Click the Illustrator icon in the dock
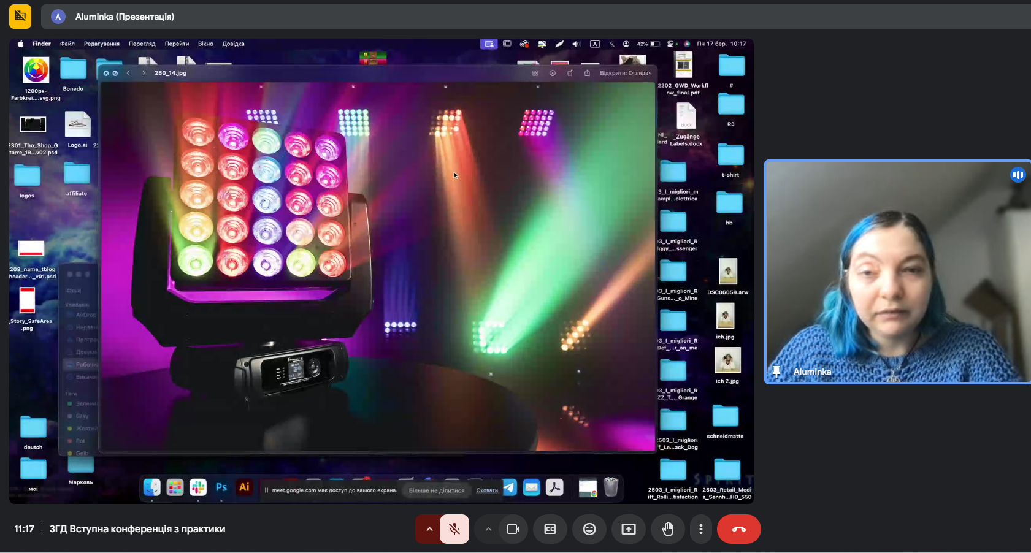The image size is (1031, 553). (x=244, y=487)
